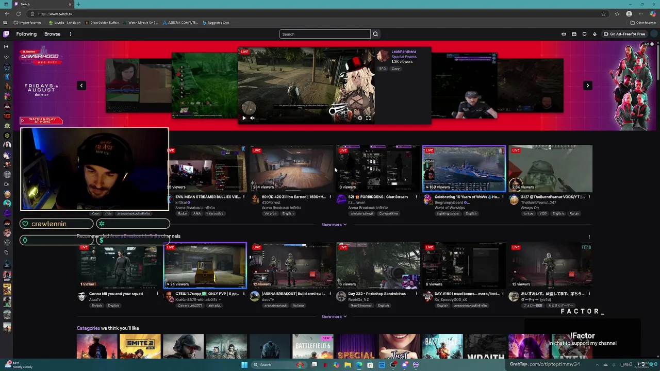Viewport: 660px width, 371px height.
Task: Click the Categories heading link
Action: 88,328
